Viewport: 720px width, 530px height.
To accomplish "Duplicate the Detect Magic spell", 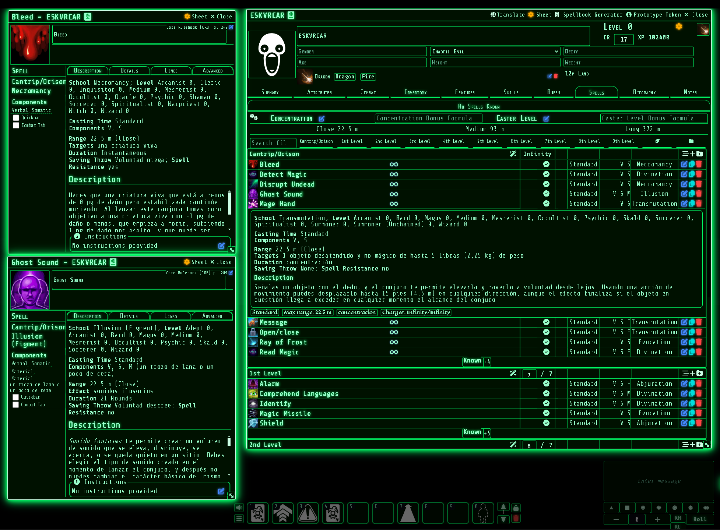I will [x=692, y=174].
